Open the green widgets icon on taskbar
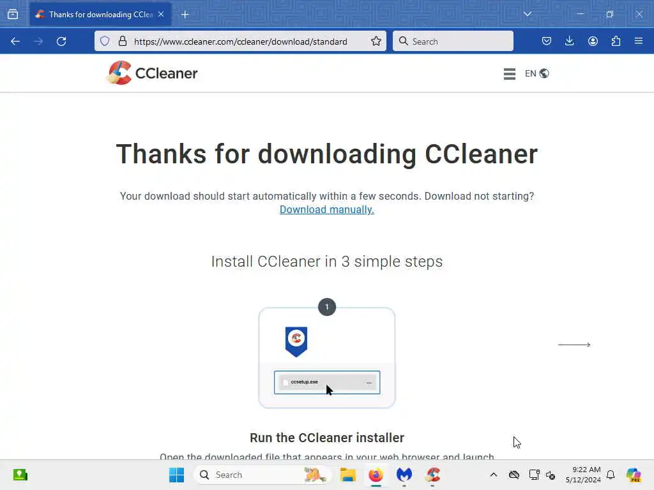This screenshot has height=490, width=654. pos(20,475)
